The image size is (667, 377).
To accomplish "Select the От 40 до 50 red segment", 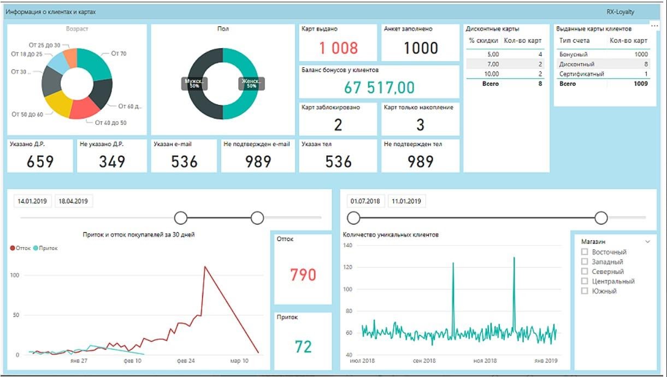I will tap(83, 109).
